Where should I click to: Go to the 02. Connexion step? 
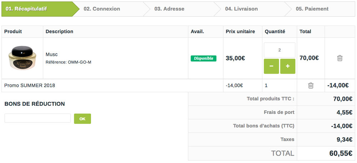click(102, 9)
